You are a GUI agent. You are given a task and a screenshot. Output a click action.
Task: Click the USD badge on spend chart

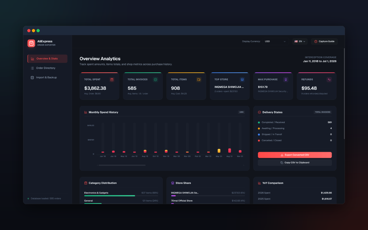click(x=241, y=112)
